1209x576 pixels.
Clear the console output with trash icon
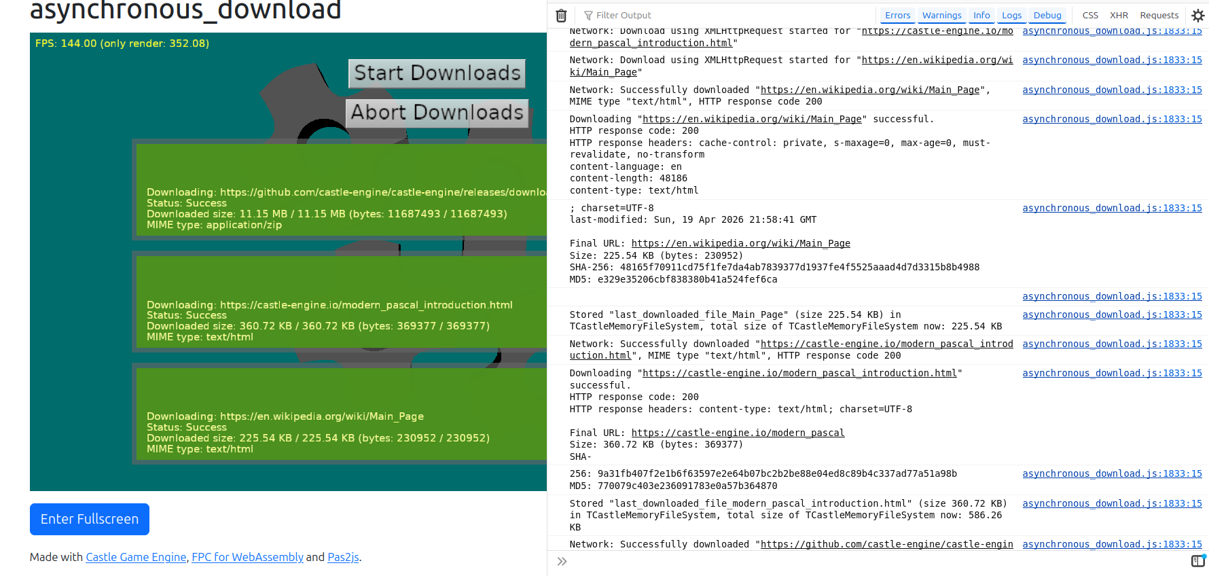561,16
